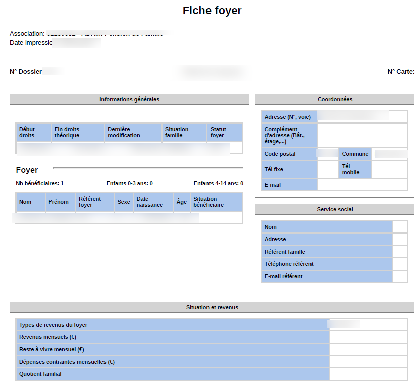
Task: Click the Revenus mensuels (€) value field
Action: pos(368,337)
